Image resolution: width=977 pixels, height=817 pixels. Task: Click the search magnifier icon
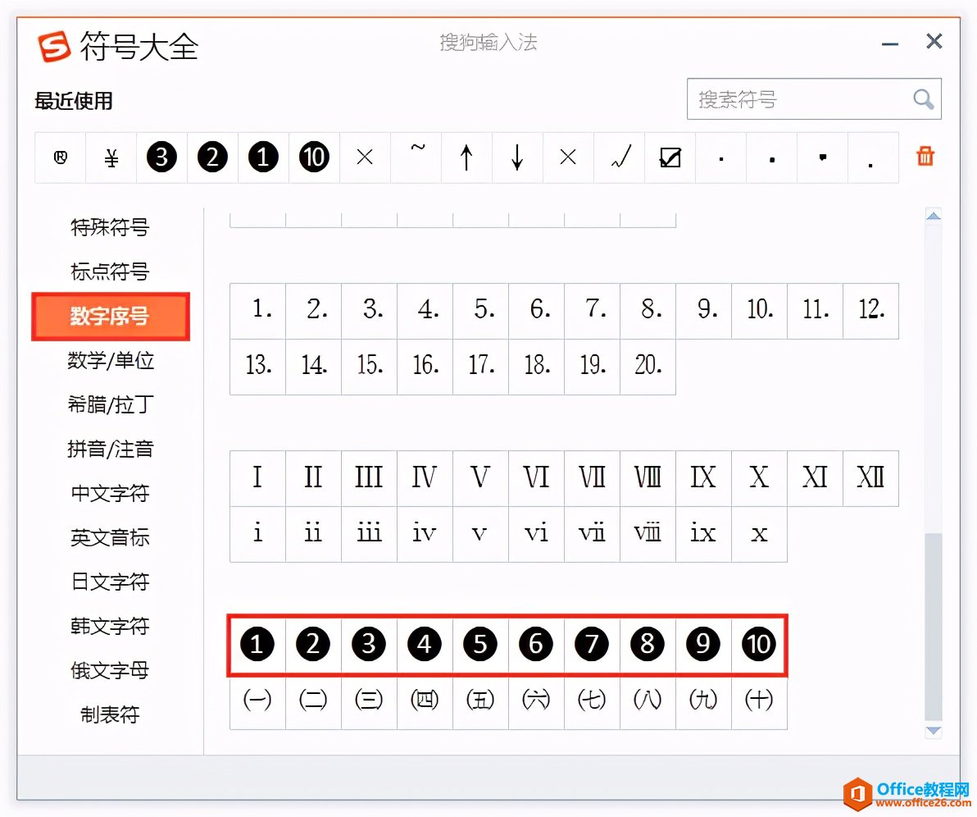923,99
